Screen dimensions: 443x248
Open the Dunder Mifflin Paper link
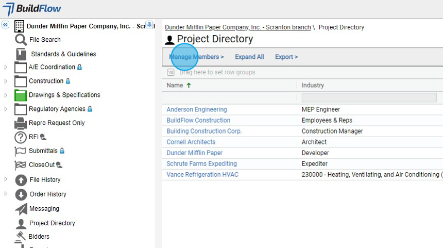tap(194, 153)
